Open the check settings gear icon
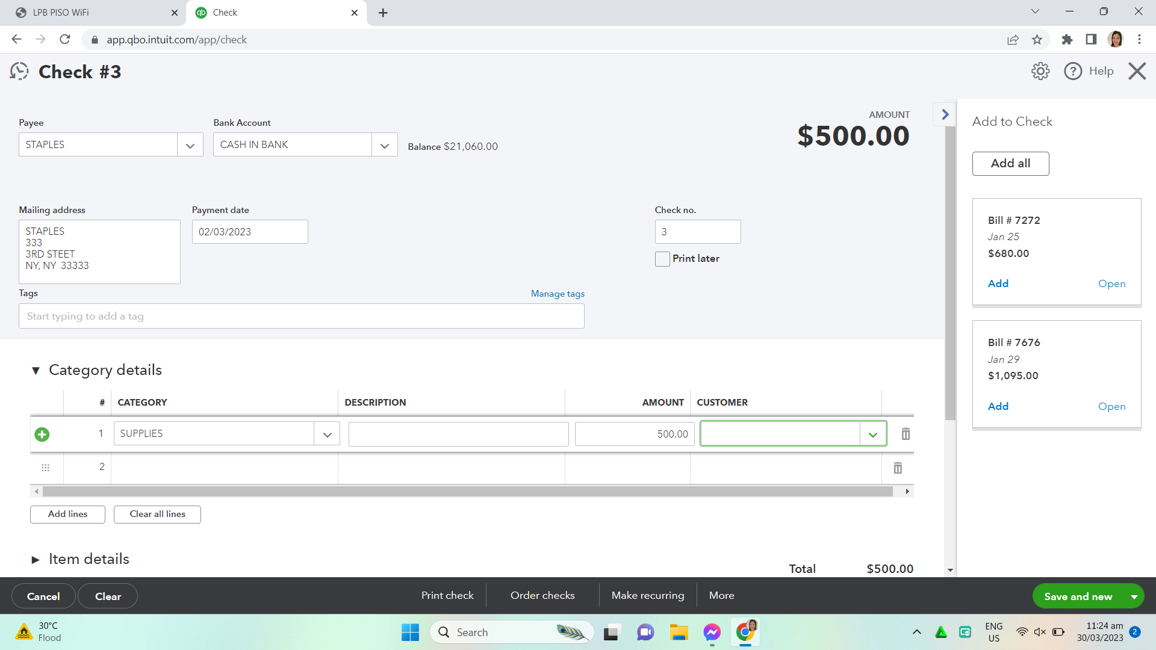The height and width of the screenshot is (650, 1156). 1040,71
